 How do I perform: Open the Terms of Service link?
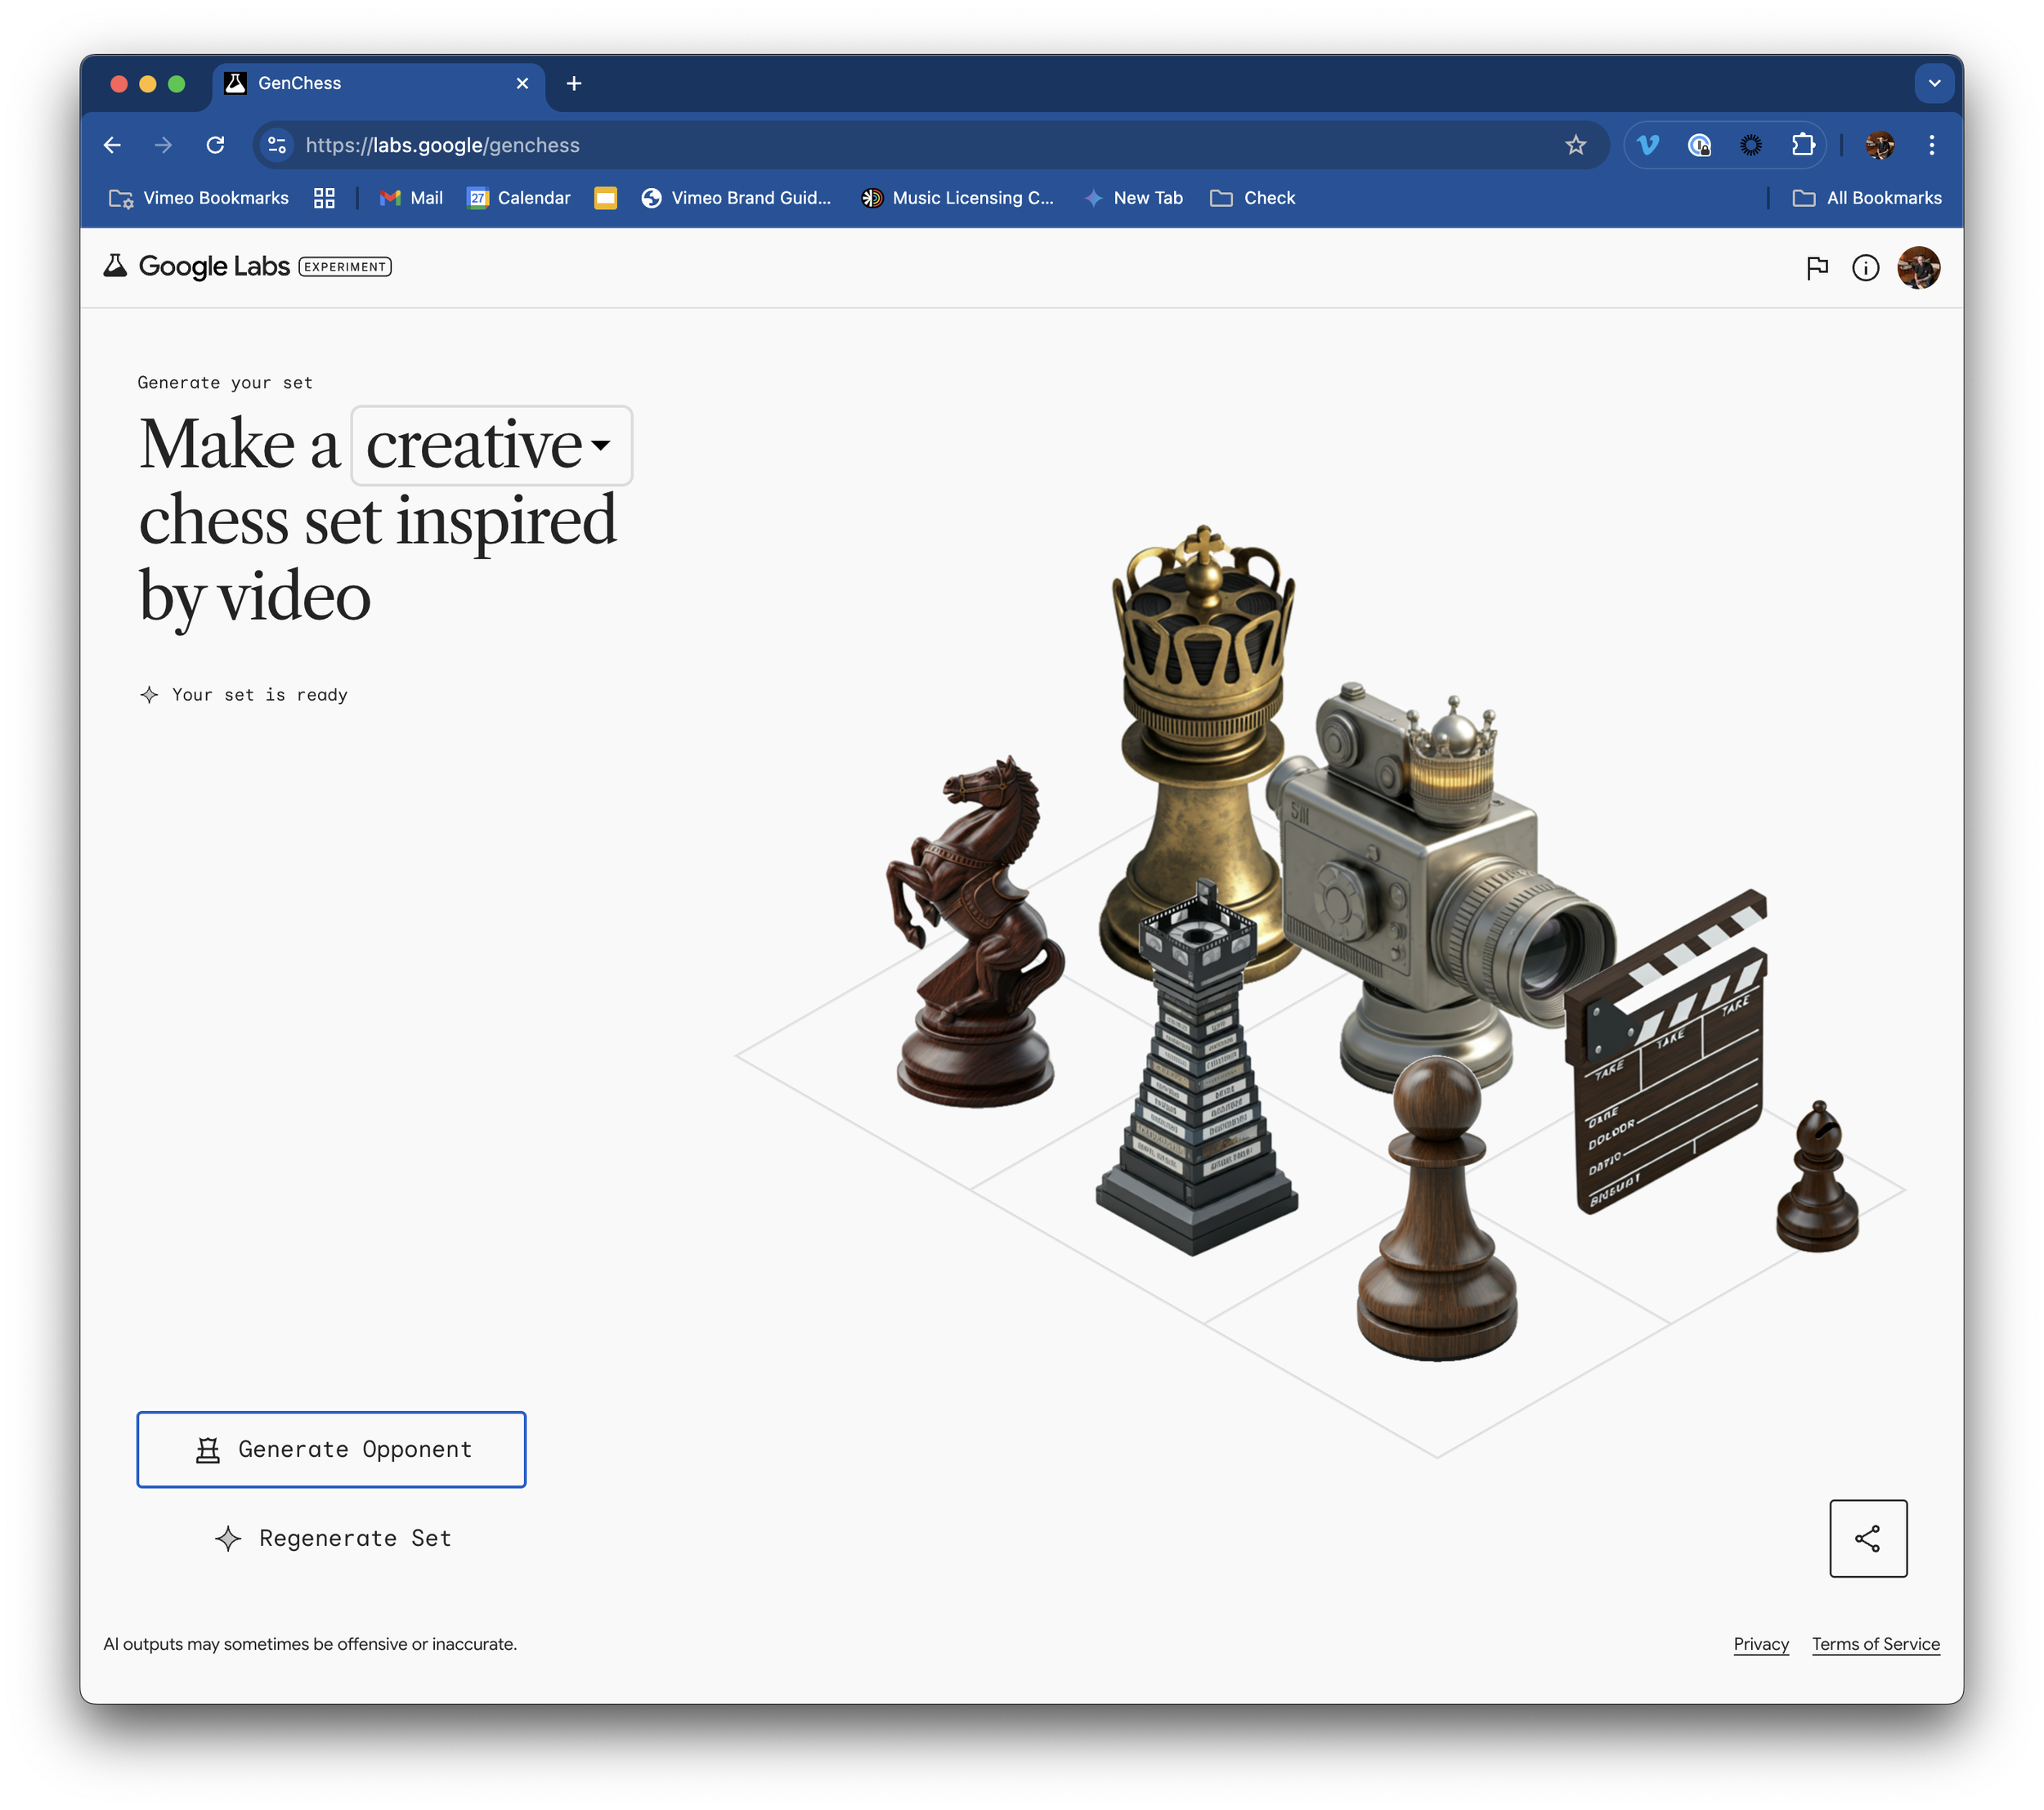point(1875,1644)
